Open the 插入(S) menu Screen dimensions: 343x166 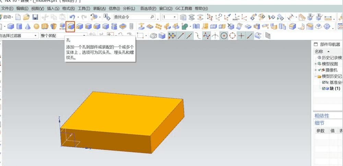click(53, 9)
